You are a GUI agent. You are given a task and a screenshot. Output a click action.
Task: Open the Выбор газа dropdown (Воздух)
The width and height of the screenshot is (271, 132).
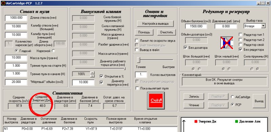(x=263, y=26)
